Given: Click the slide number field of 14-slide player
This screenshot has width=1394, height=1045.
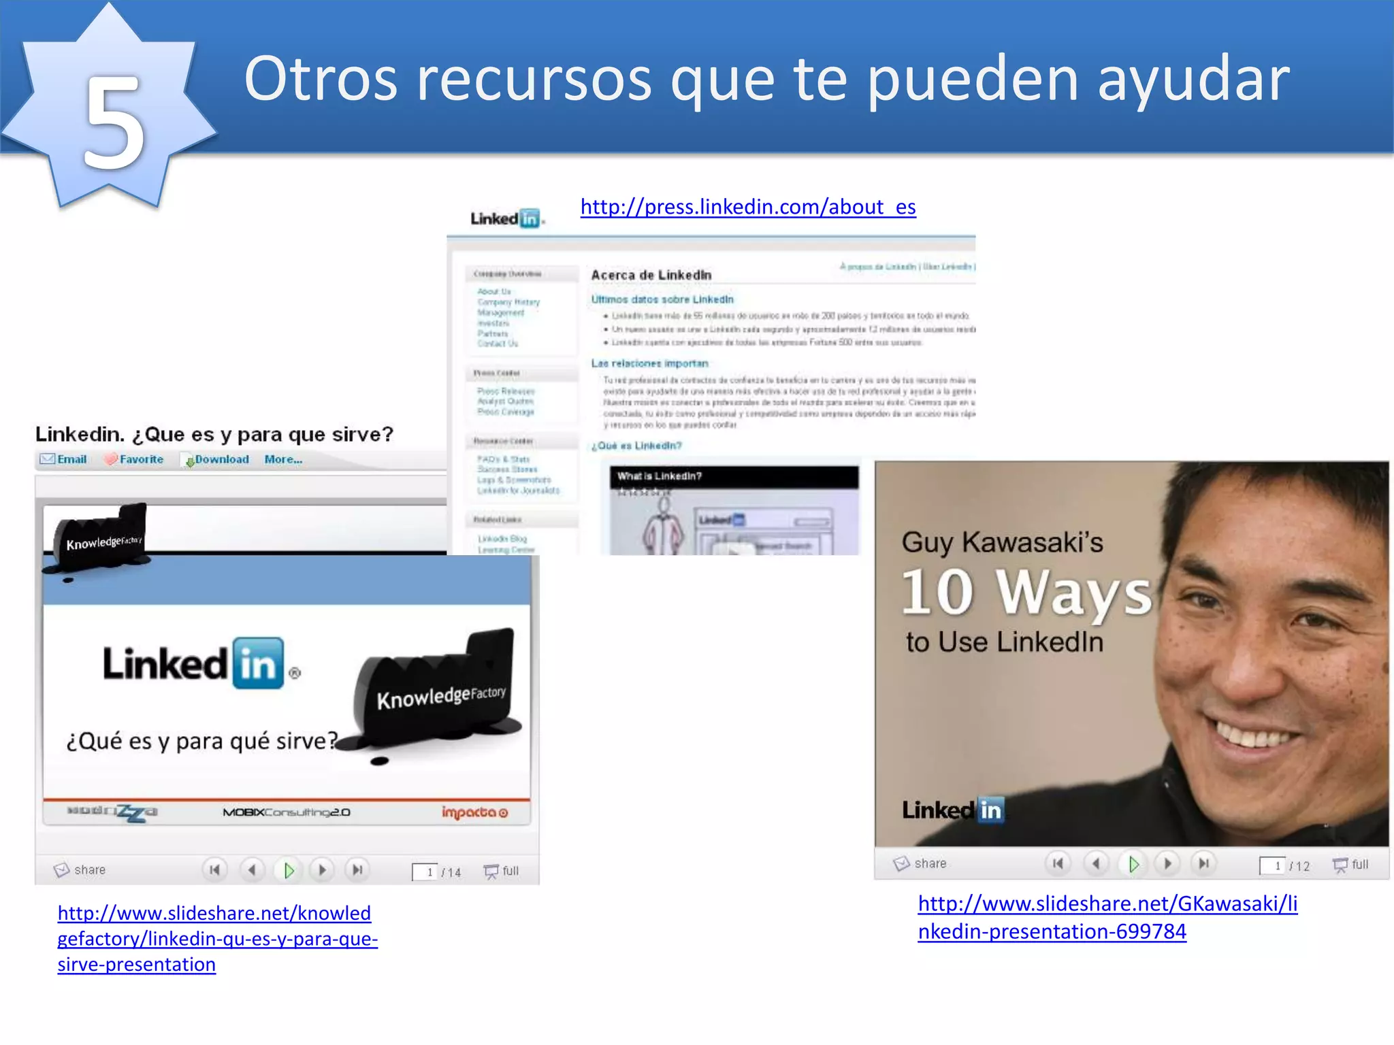Looking at the screenshot, I should tap(425, 872).
